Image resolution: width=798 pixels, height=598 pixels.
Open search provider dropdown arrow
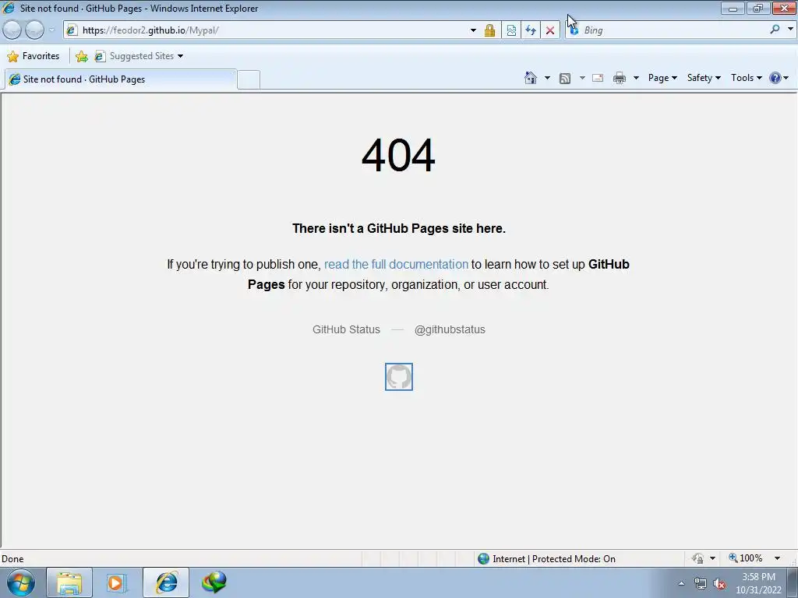point(790,30)
